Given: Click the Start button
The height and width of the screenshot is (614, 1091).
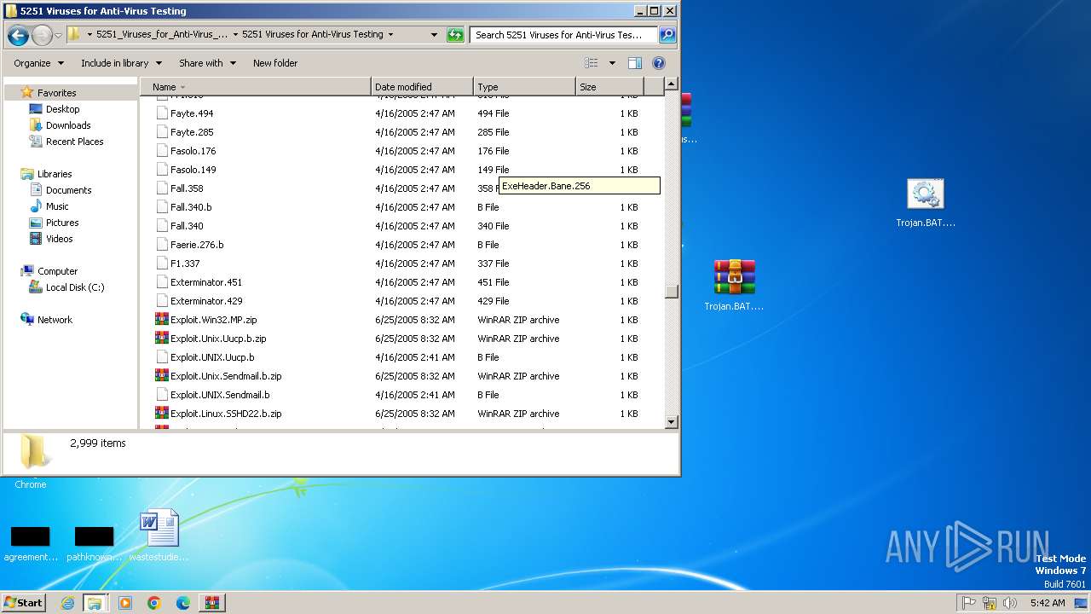Looking at the screenshot, I should tap(23, 603).
